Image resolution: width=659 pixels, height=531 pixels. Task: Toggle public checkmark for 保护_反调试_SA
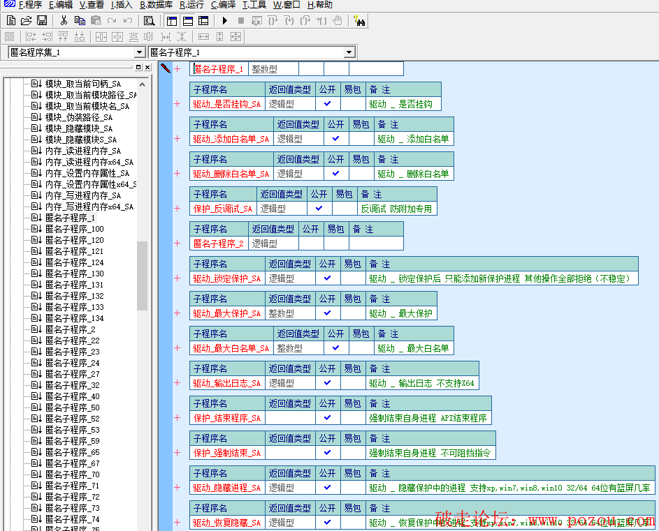[319, 208]
